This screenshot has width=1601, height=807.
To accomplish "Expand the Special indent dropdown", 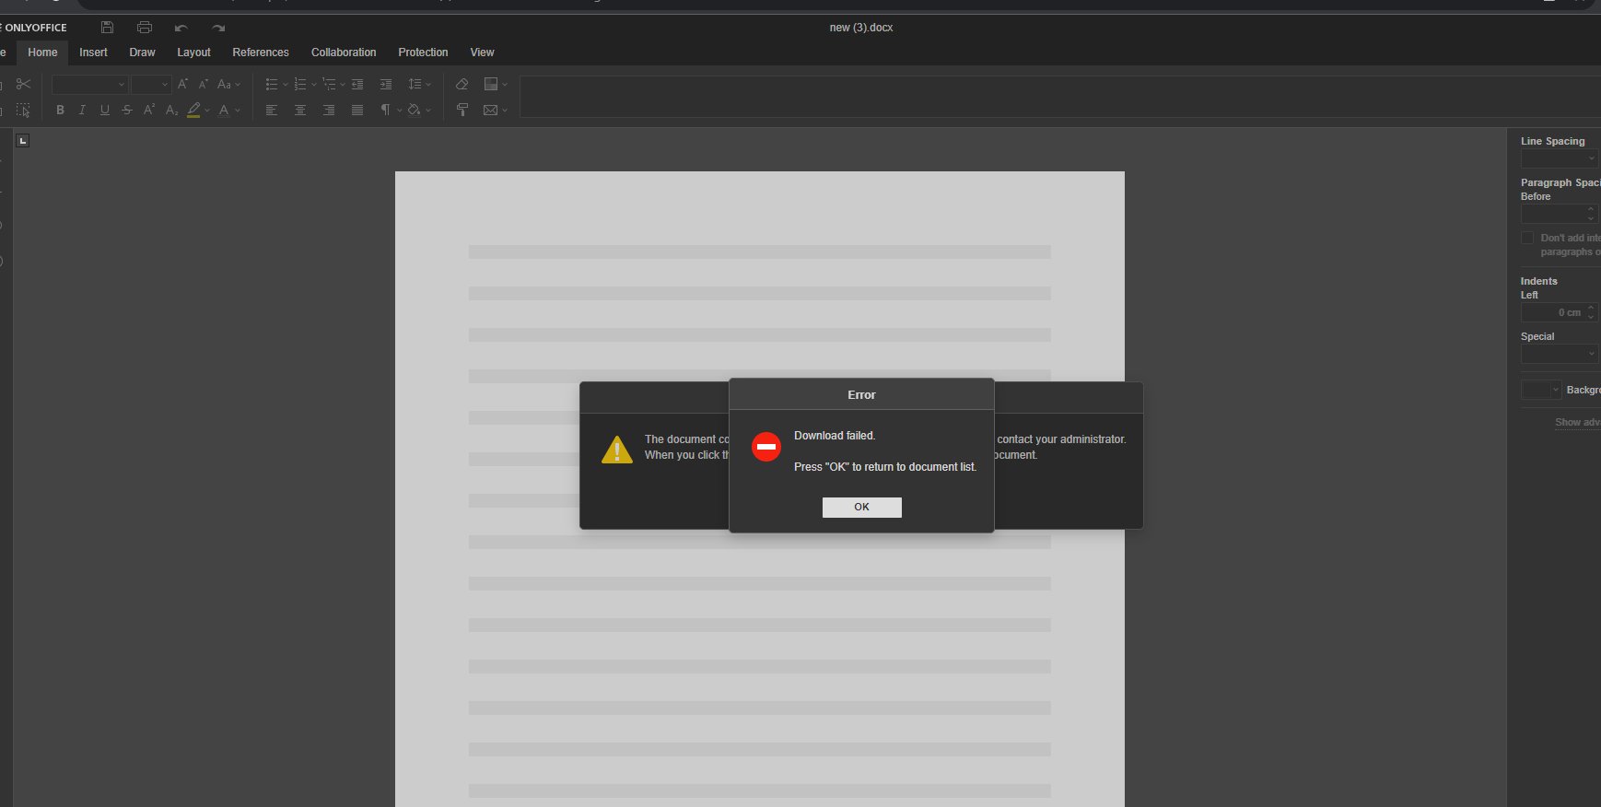I will [x=1559, y=354].
